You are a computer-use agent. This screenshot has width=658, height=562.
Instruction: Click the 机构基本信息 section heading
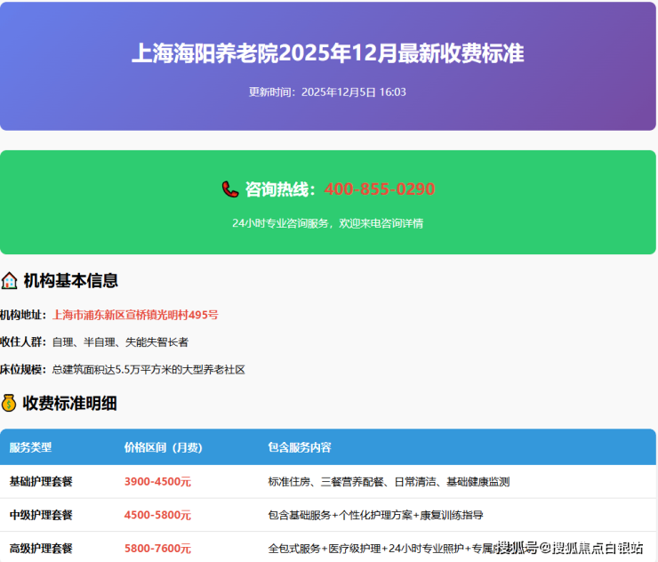tap(71, 281)
